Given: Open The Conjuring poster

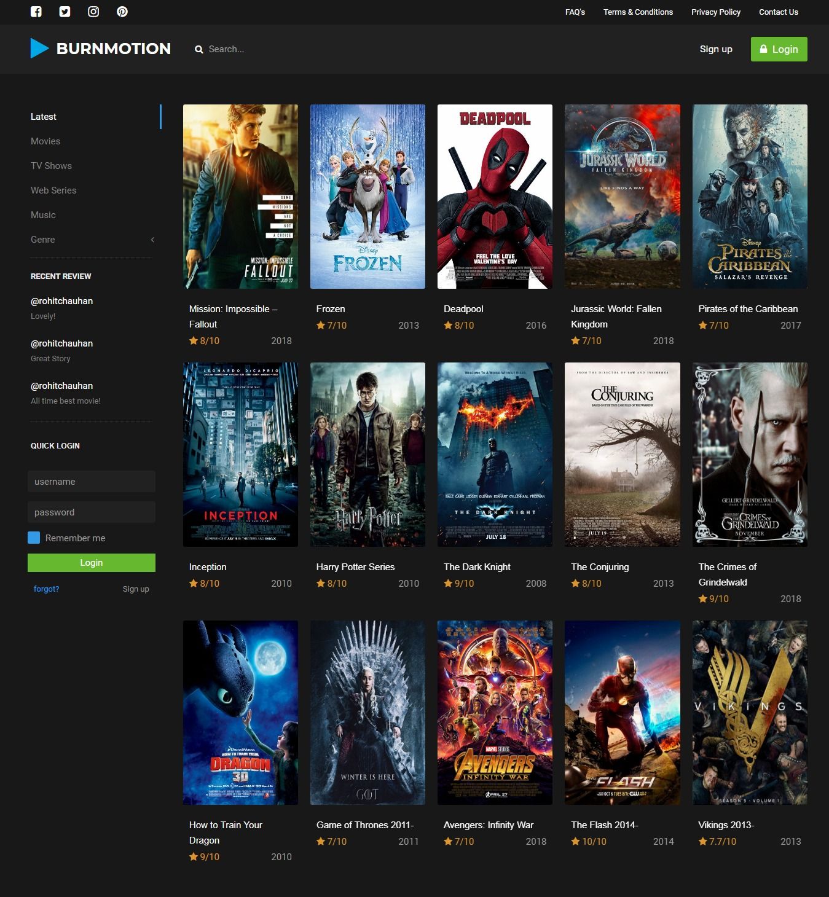Looking at the screenshot, I should 623,455.
